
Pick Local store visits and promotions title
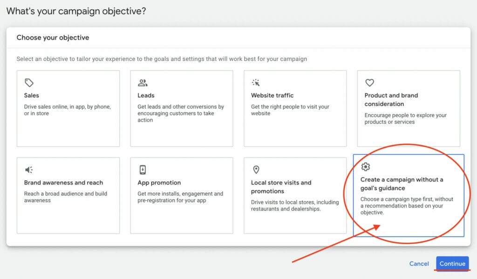281,187
